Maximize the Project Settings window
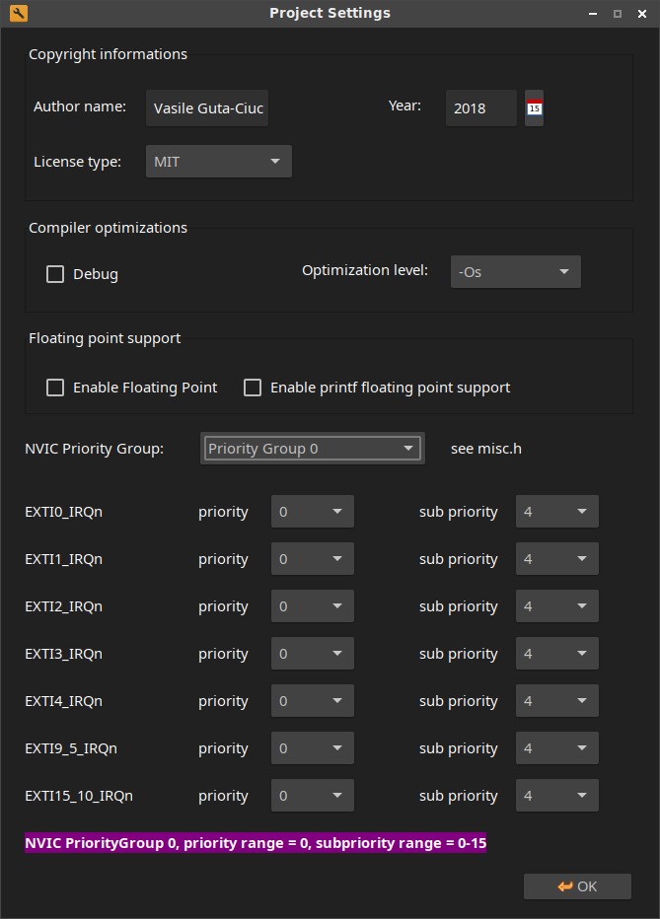660x919 pixels. pyautogui.click(x=618, y=14)
